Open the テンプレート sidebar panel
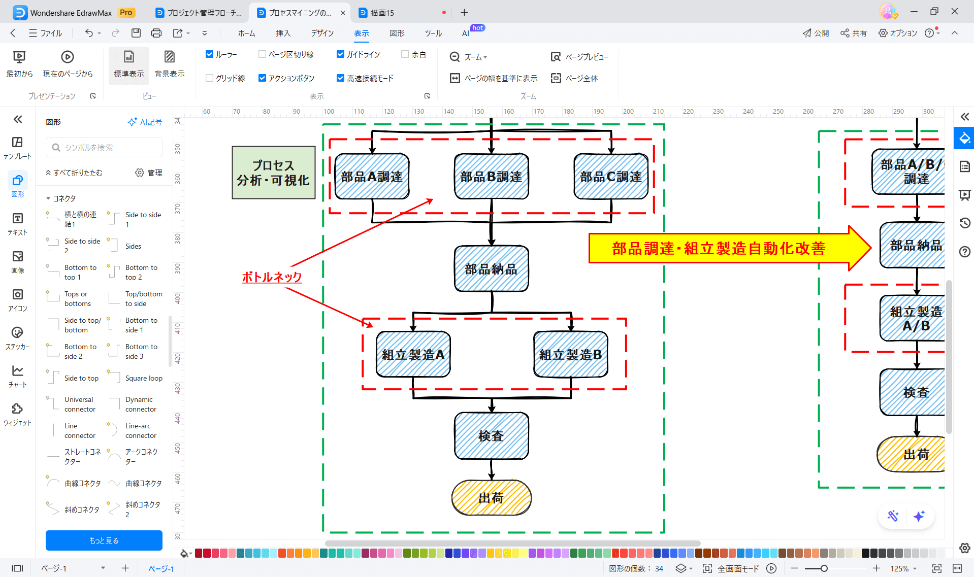Viewport: 974px width, 577px height. (x=18, y=148)
